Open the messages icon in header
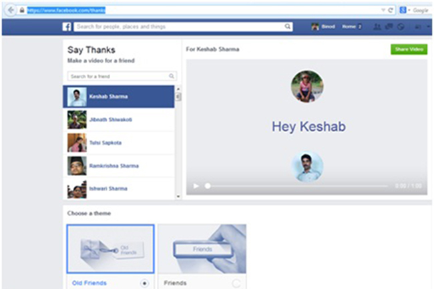Image resolution: width=434 pixels, height=289 pixels. pos(389,27)
